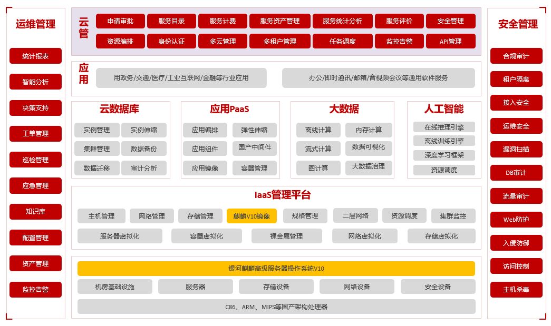Click the 资产管理 box
Viewport: 551px width, 326px height.
[x=35, y=263]
